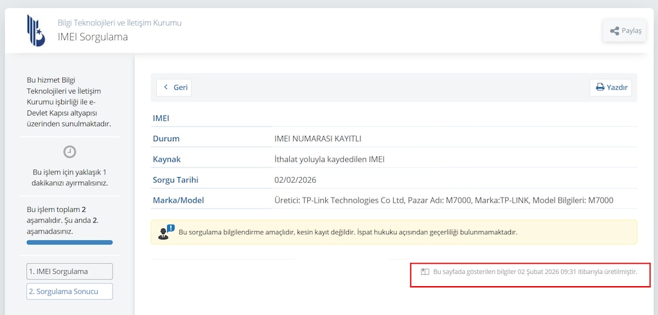This screenshot has width=658, height=315.
Task: Open the Paylaş share button
Action: 625,31
